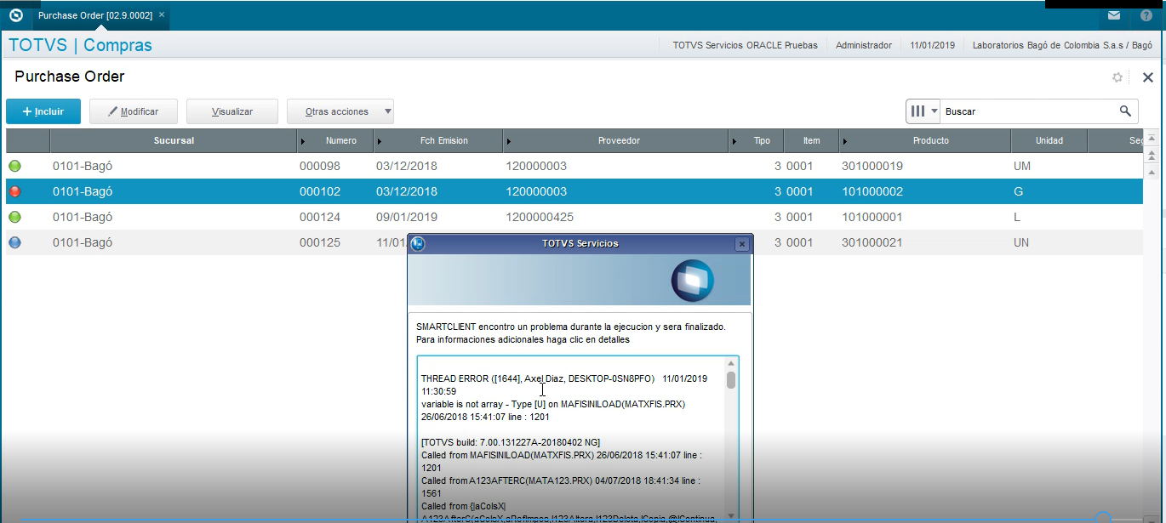Click the Unidad column header

click(1049, 140)
